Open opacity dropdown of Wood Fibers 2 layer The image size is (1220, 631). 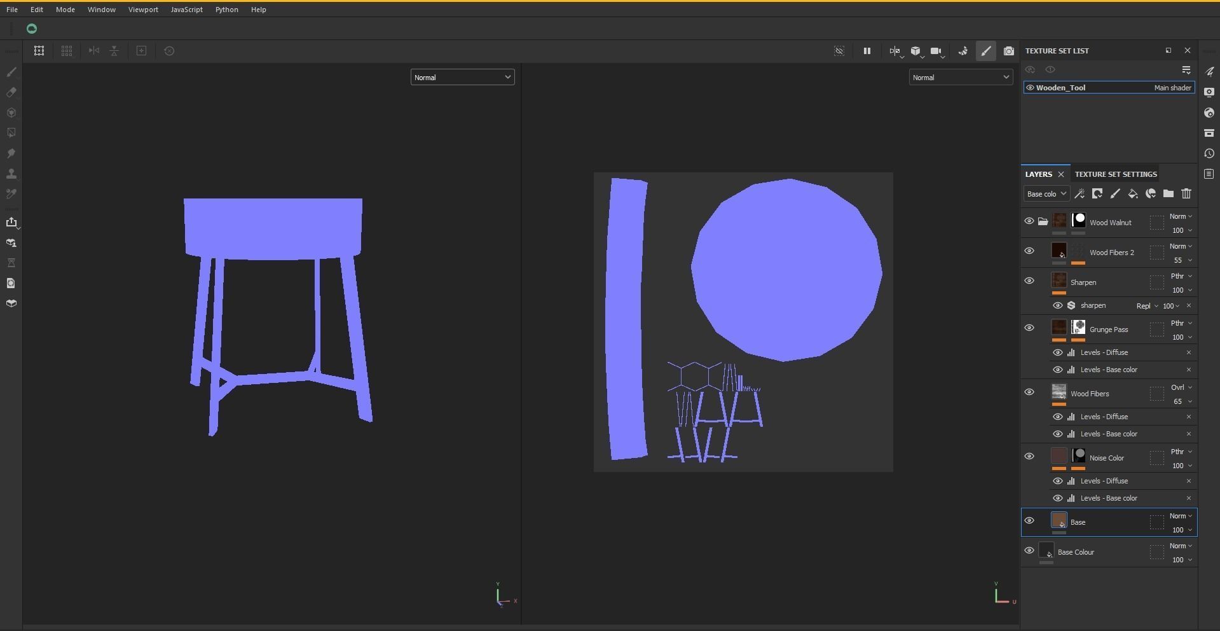click(x=1182, y=260)
